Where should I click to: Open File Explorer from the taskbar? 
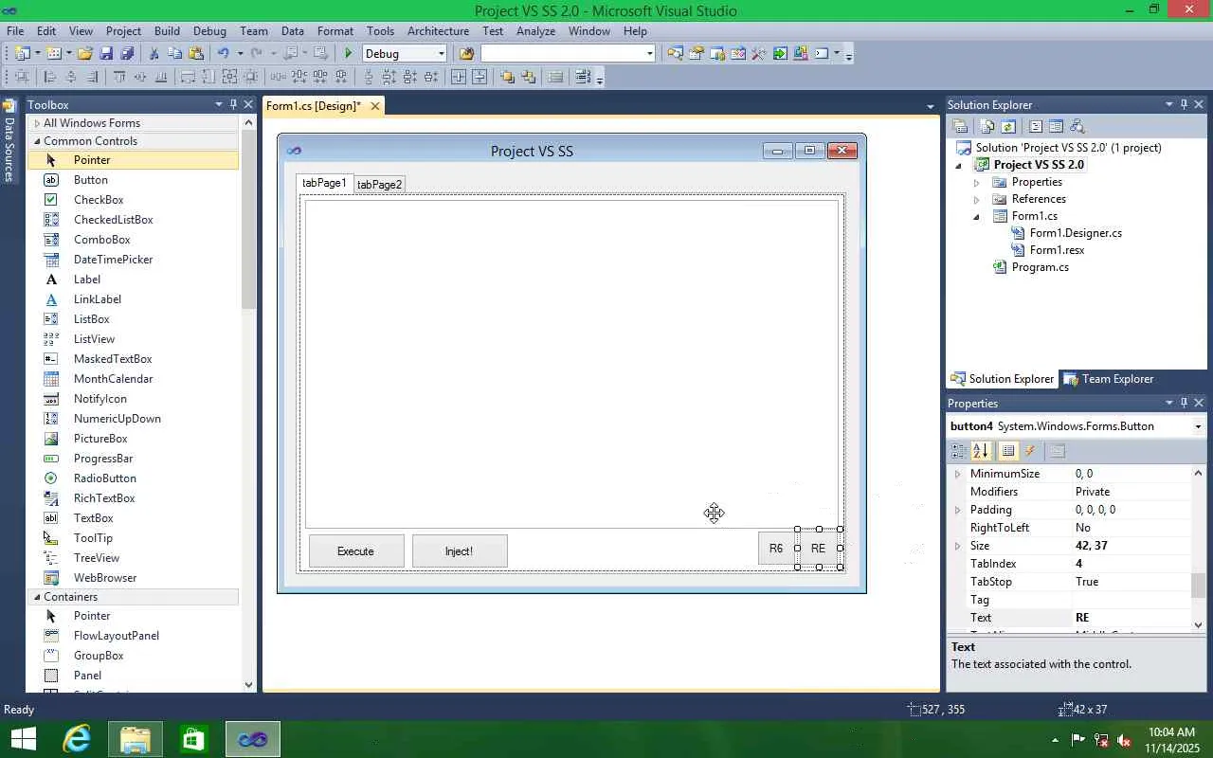pyautogui.click(x=136, y=739)
